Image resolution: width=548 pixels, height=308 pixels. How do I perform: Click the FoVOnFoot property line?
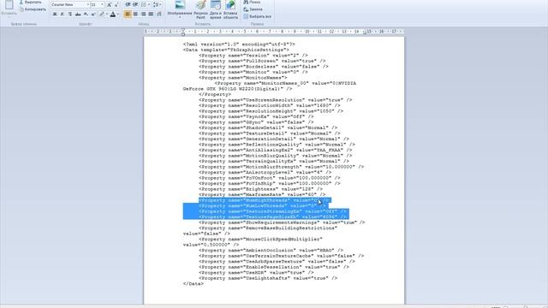(x=270, y=178)
